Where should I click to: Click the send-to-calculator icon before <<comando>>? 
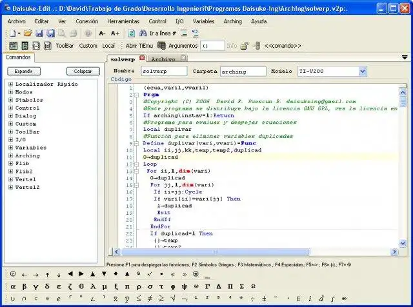point(256,46)
